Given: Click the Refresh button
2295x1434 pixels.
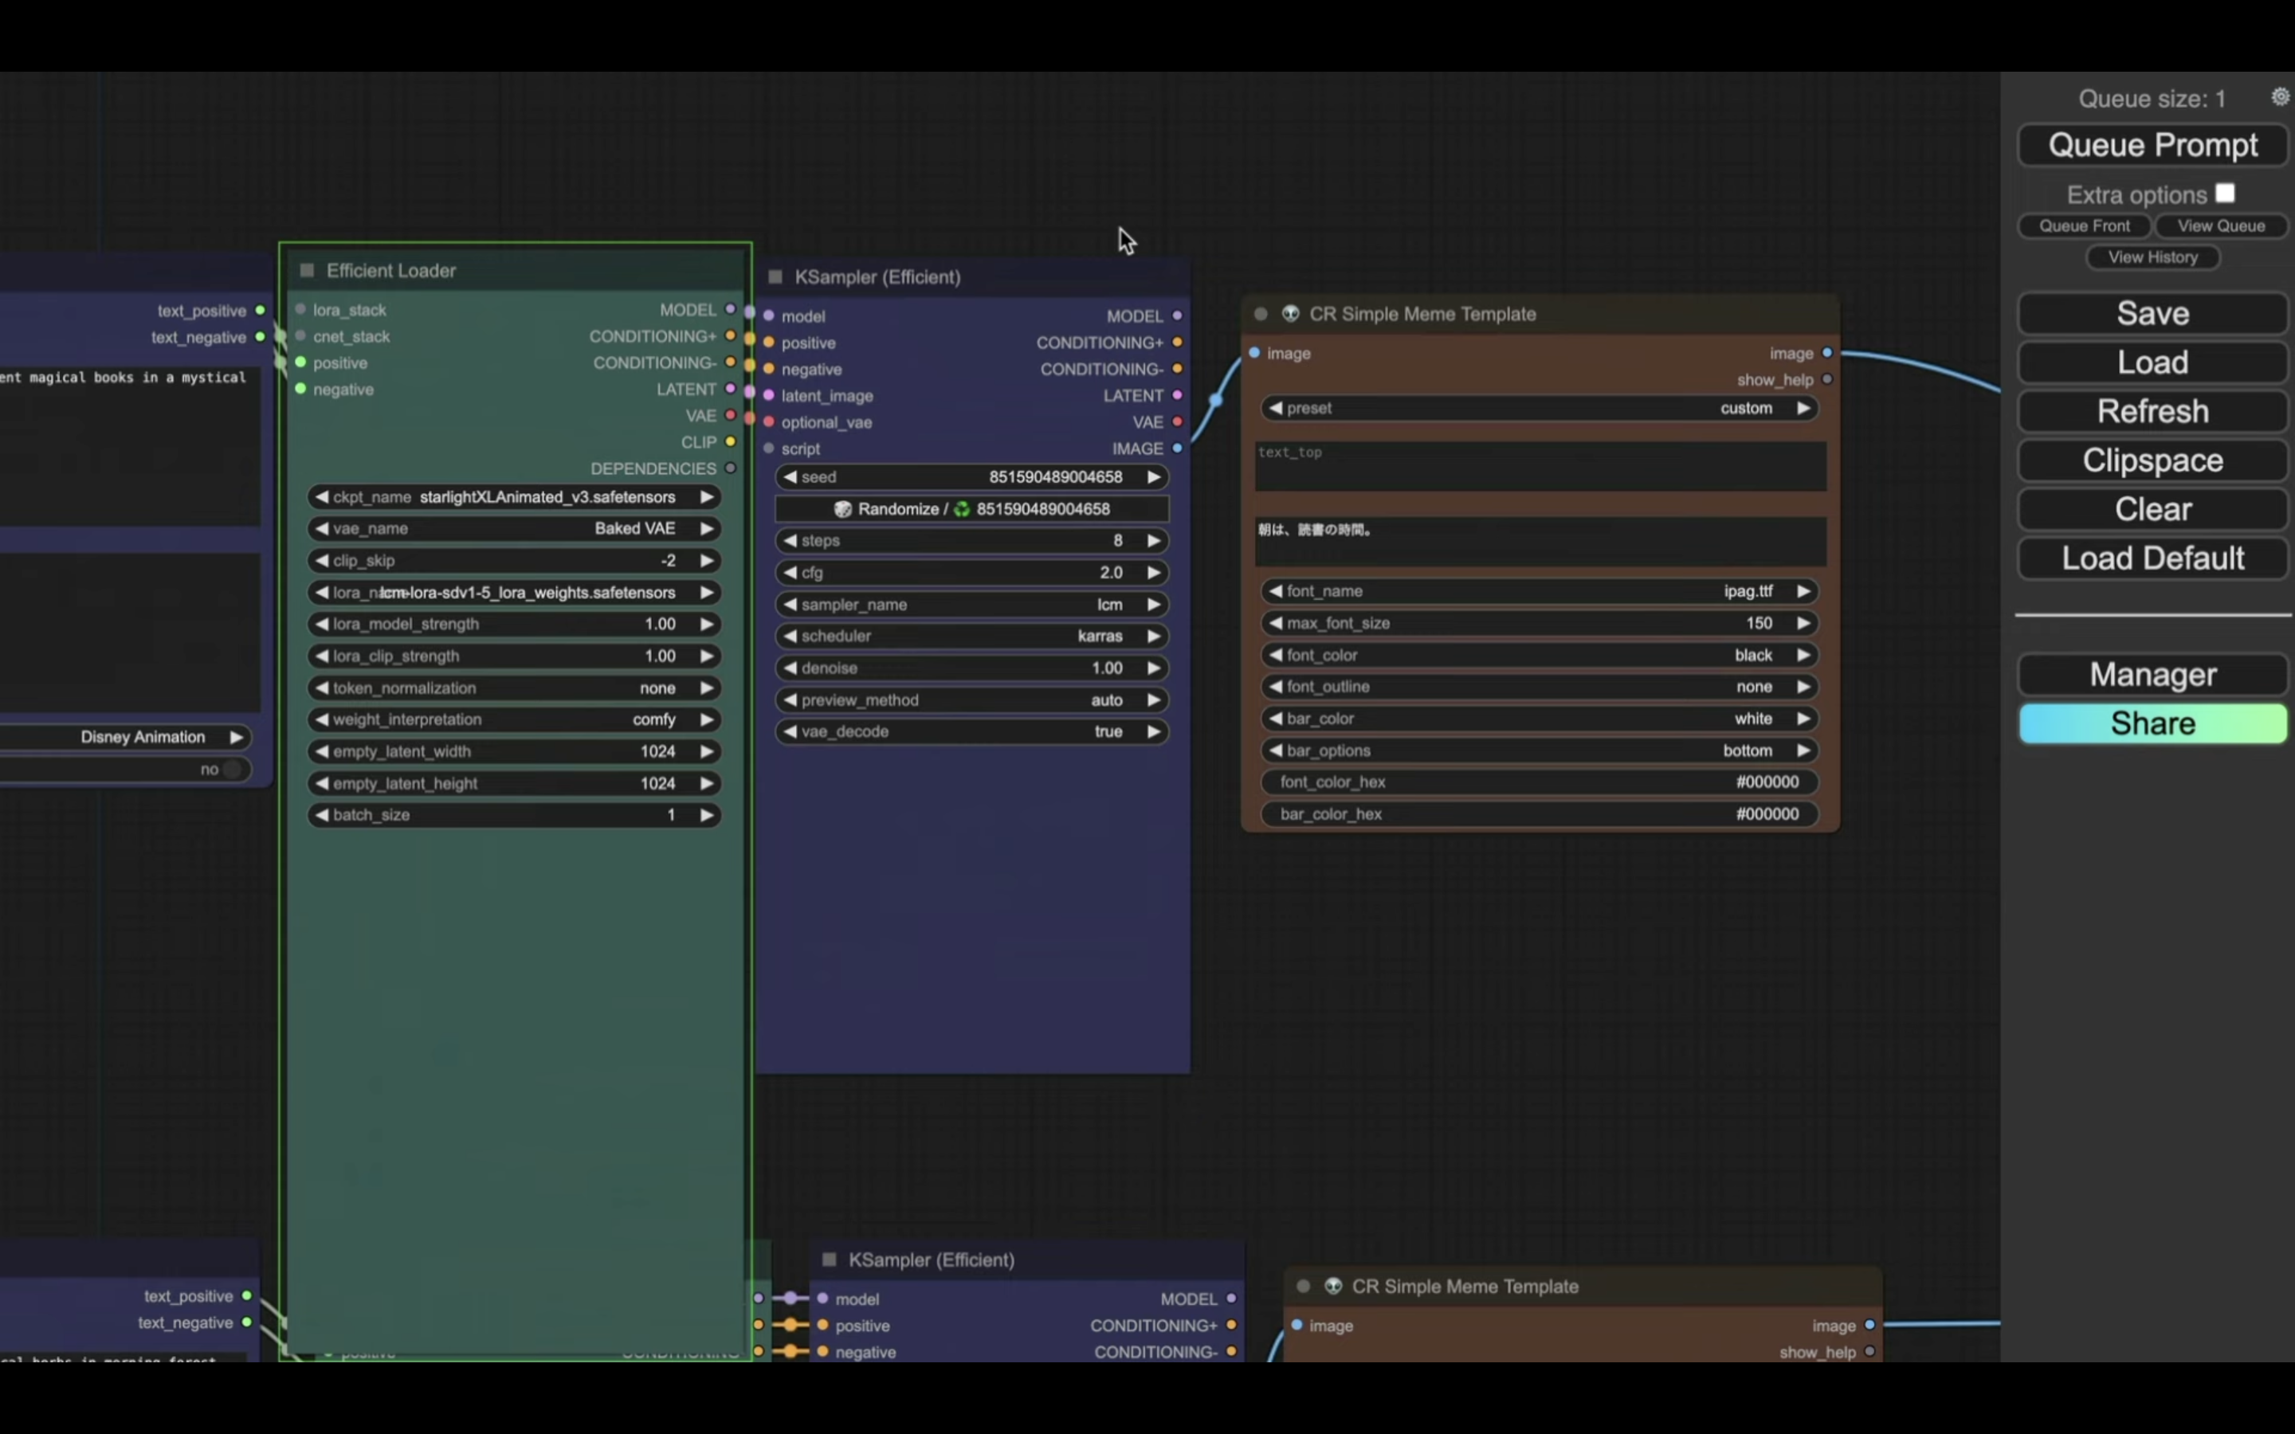Looking at the screenshot, I should pyautogui.click(x=2152, y=412).
